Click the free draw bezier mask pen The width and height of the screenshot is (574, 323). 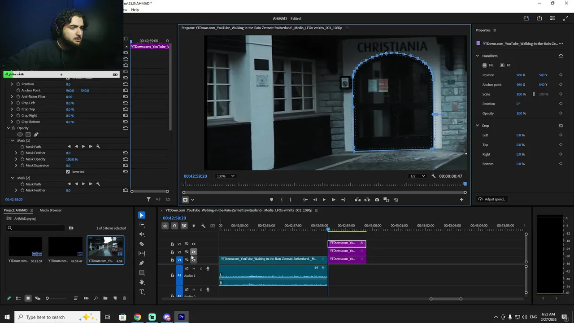click(x=36, y=134)
